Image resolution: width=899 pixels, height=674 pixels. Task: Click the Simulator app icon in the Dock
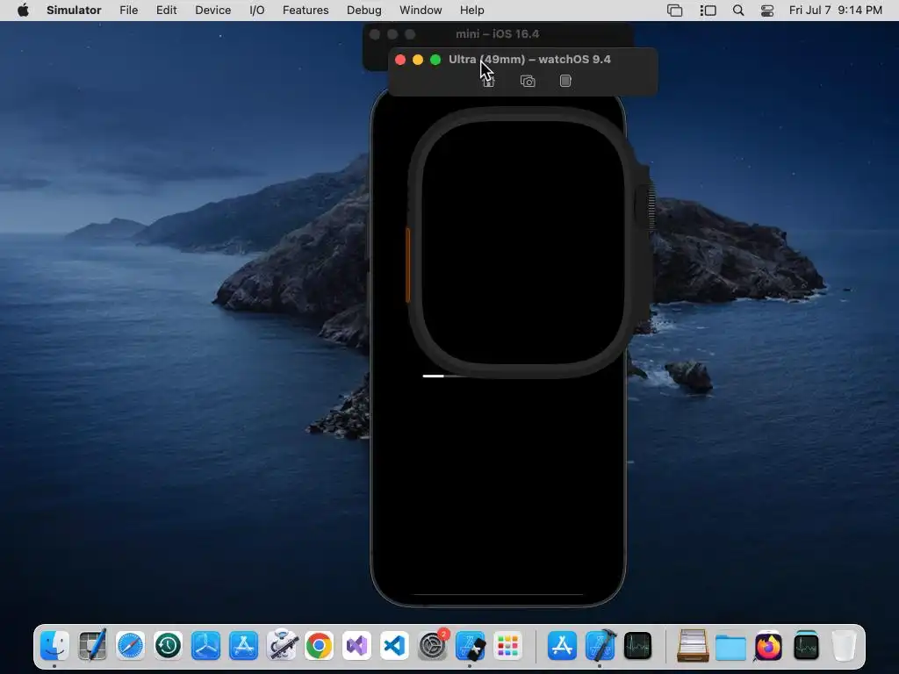click(x=471, y=645)
